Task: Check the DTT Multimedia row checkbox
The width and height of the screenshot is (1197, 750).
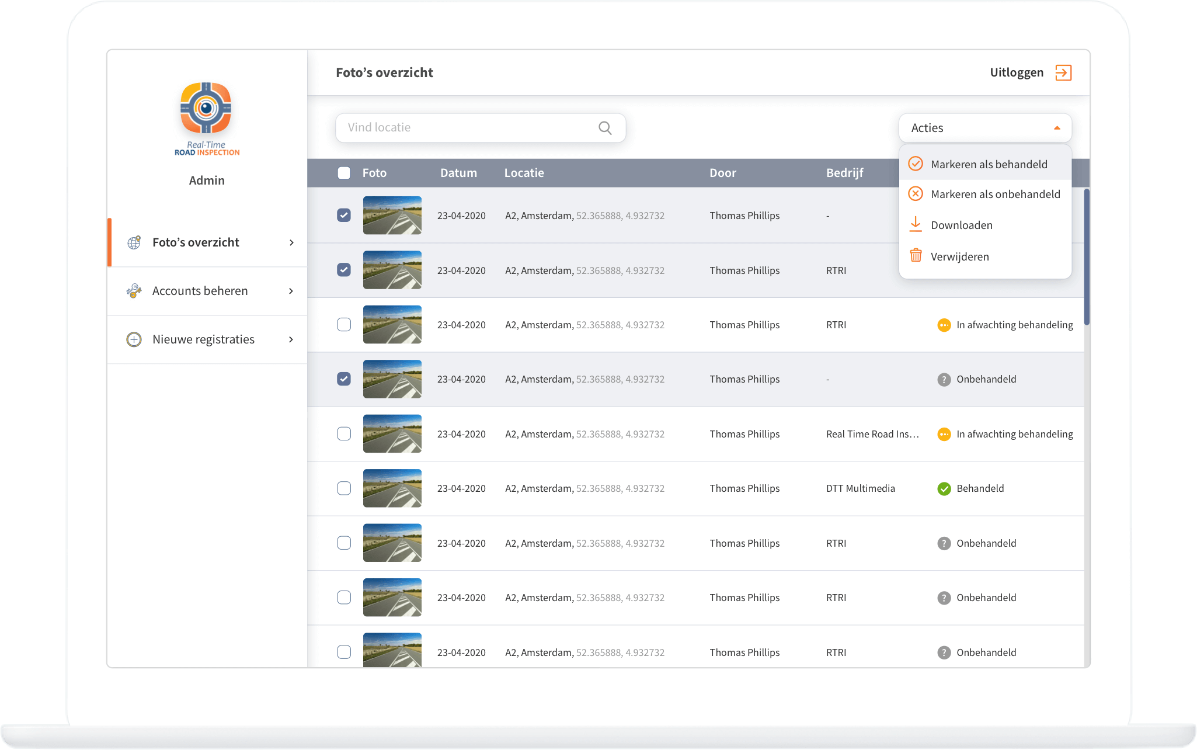Action: 344,488
